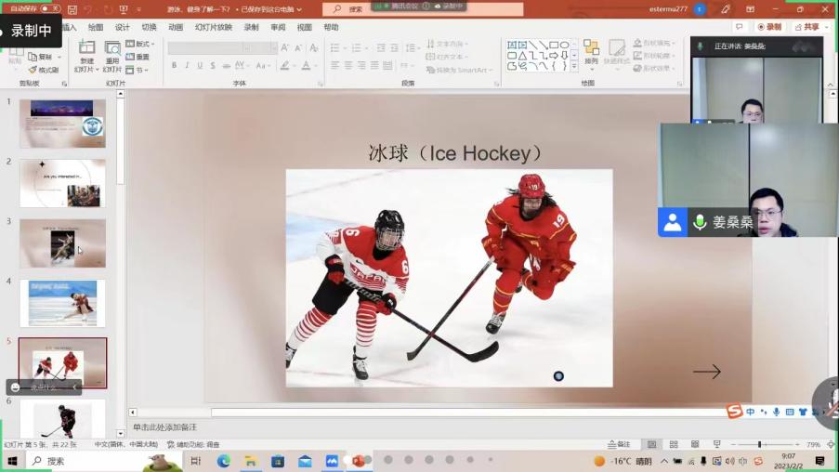
Task: Click the Share (共享) button
Action: (806, 27)
